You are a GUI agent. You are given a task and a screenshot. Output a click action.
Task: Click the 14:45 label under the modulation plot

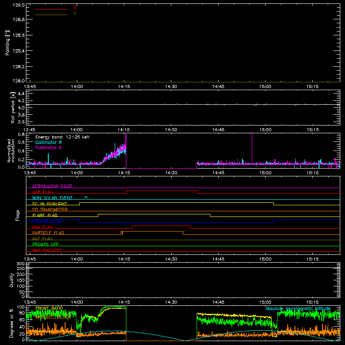218,173
